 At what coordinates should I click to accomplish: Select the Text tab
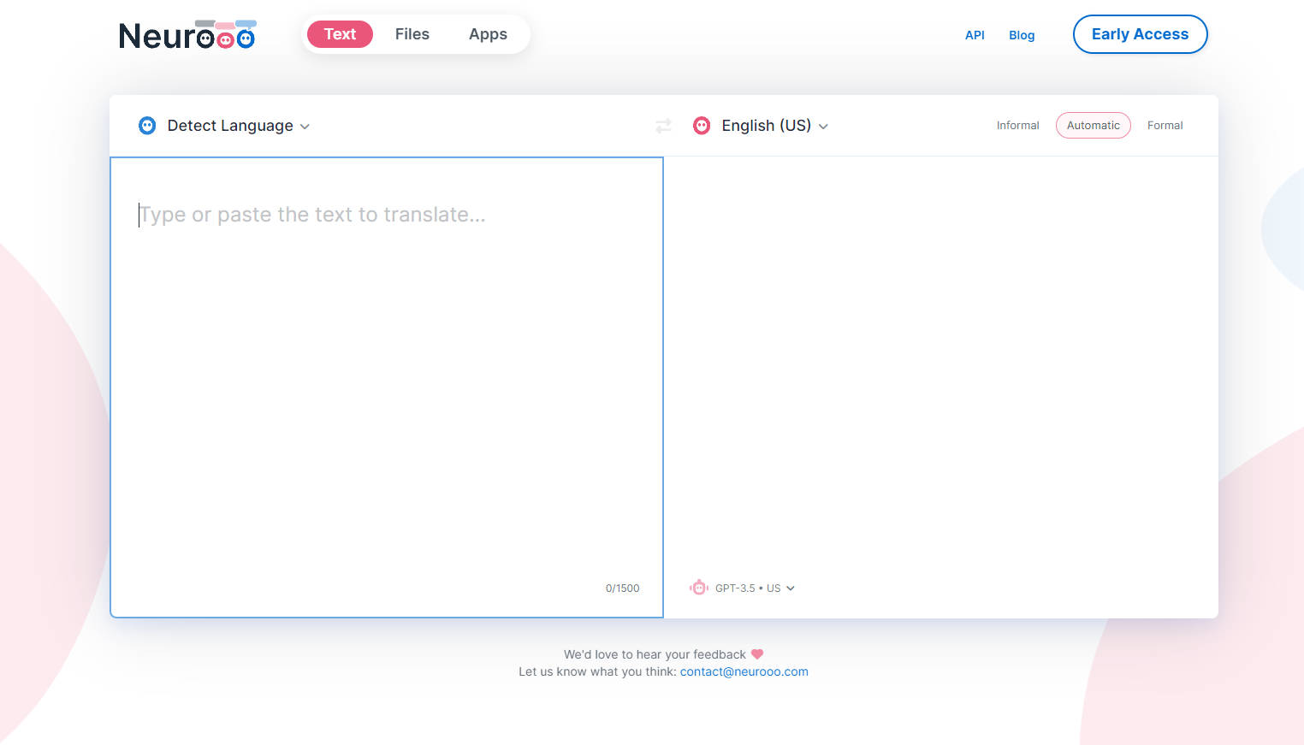tap(340, 34)
